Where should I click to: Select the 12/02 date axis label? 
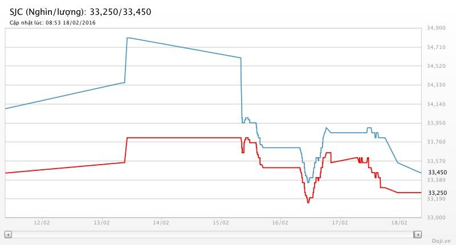click(42, 223)
